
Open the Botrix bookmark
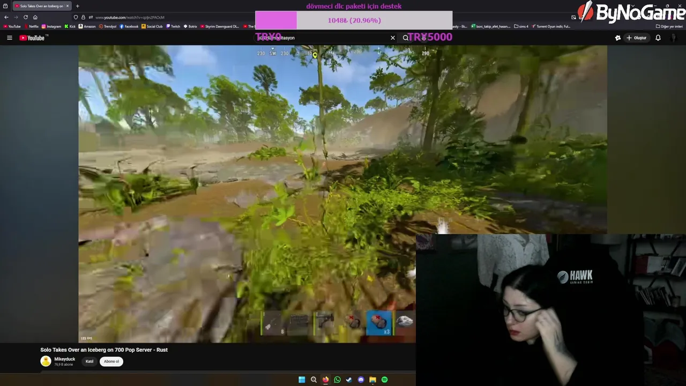[190, 26]
